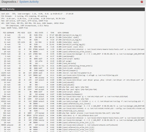Select the '[zpool-pfSense{zio_write_intr_4_8}]' row

[x=49, y=130]
